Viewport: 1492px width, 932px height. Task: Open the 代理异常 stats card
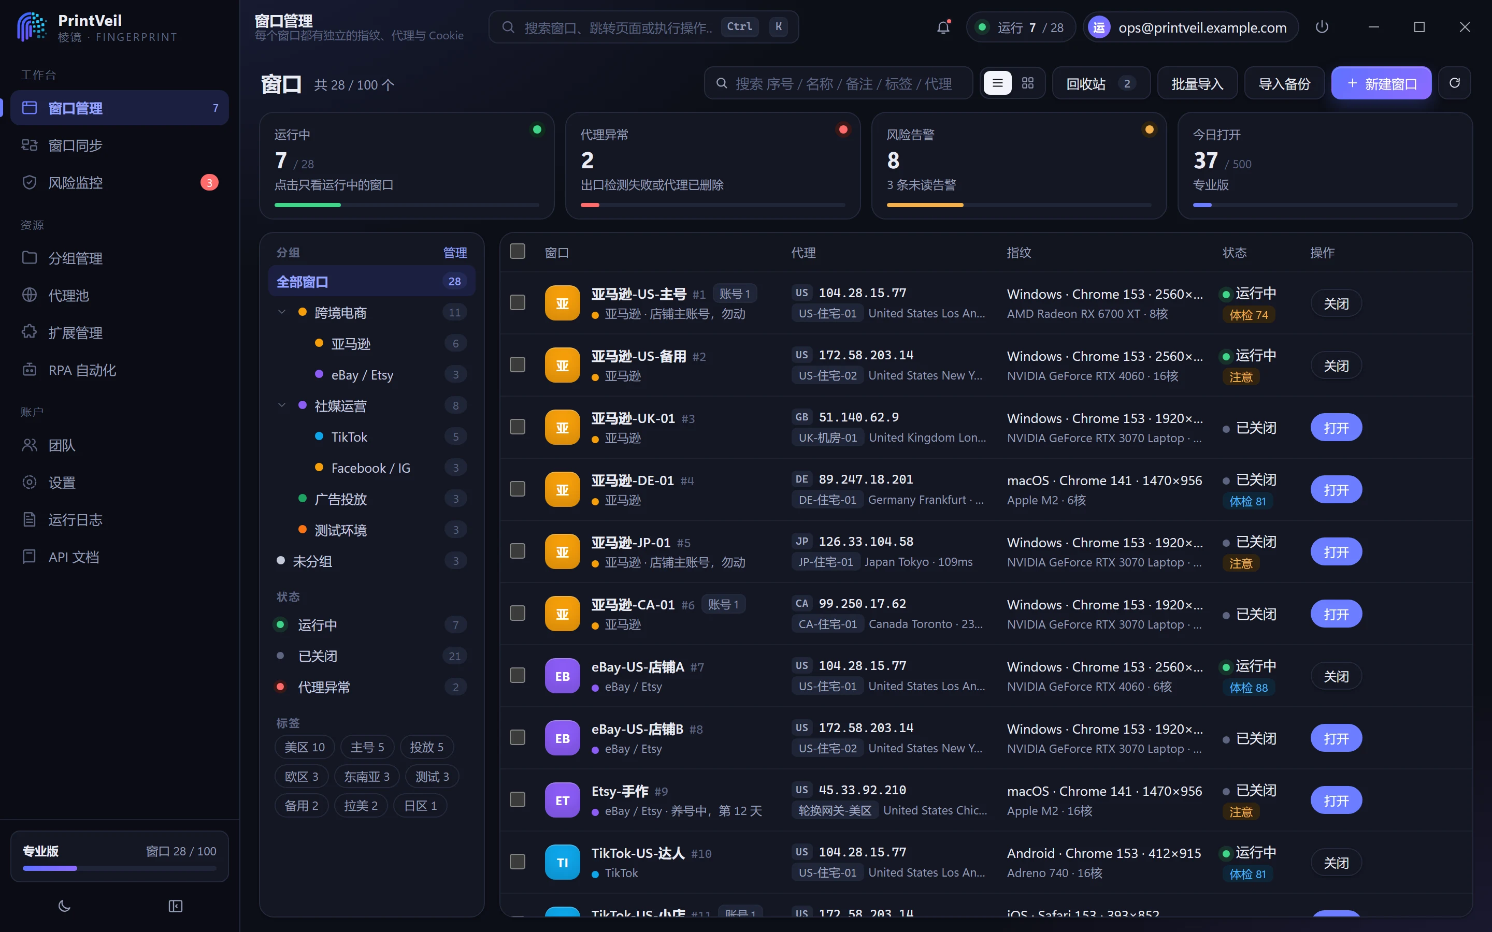click(x=713, y=165)
